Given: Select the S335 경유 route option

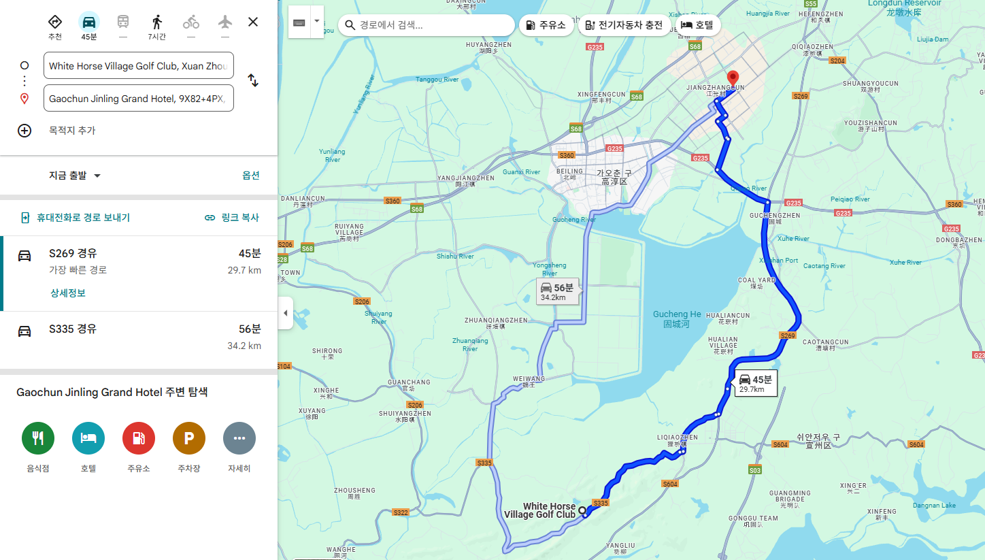Looking at the screenshot, I should pos(139,340).
